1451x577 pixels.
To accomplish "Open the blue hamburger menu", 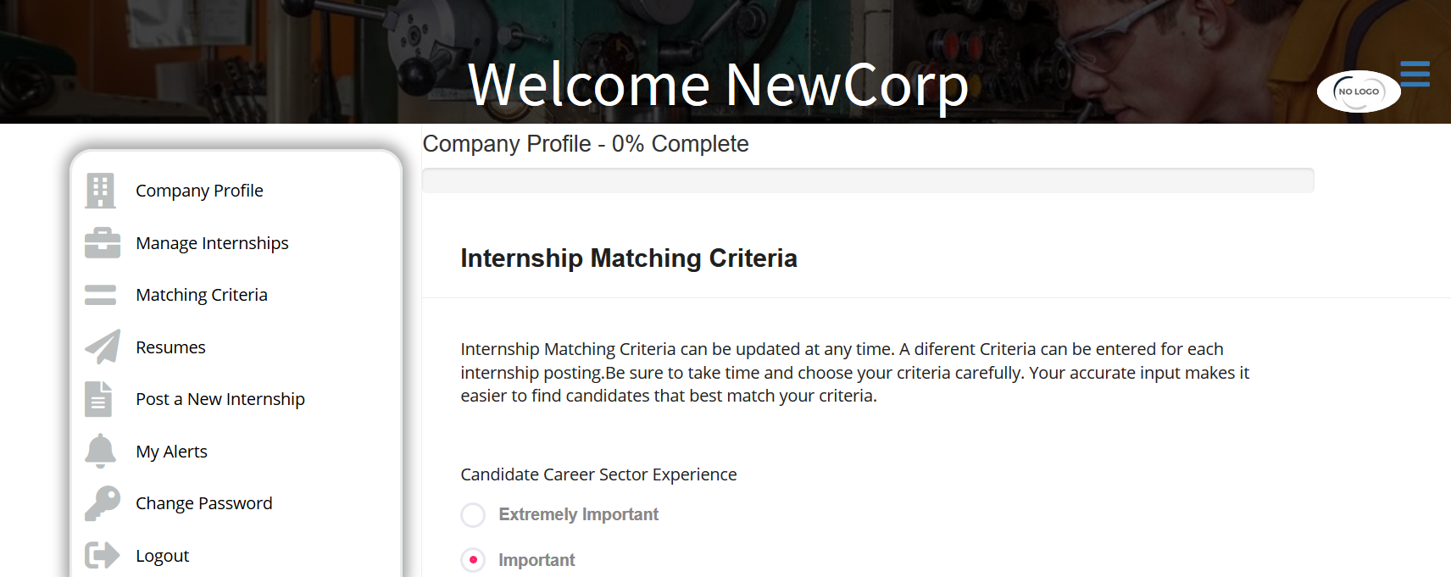I will [x=1415, y=74].
